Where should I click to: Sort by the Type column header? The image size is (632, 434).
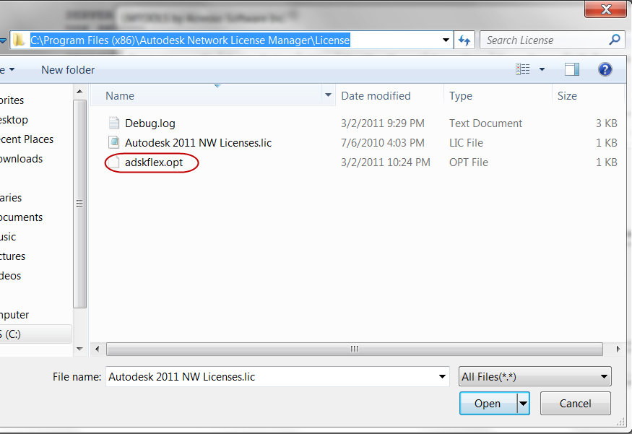pos(498,96)
